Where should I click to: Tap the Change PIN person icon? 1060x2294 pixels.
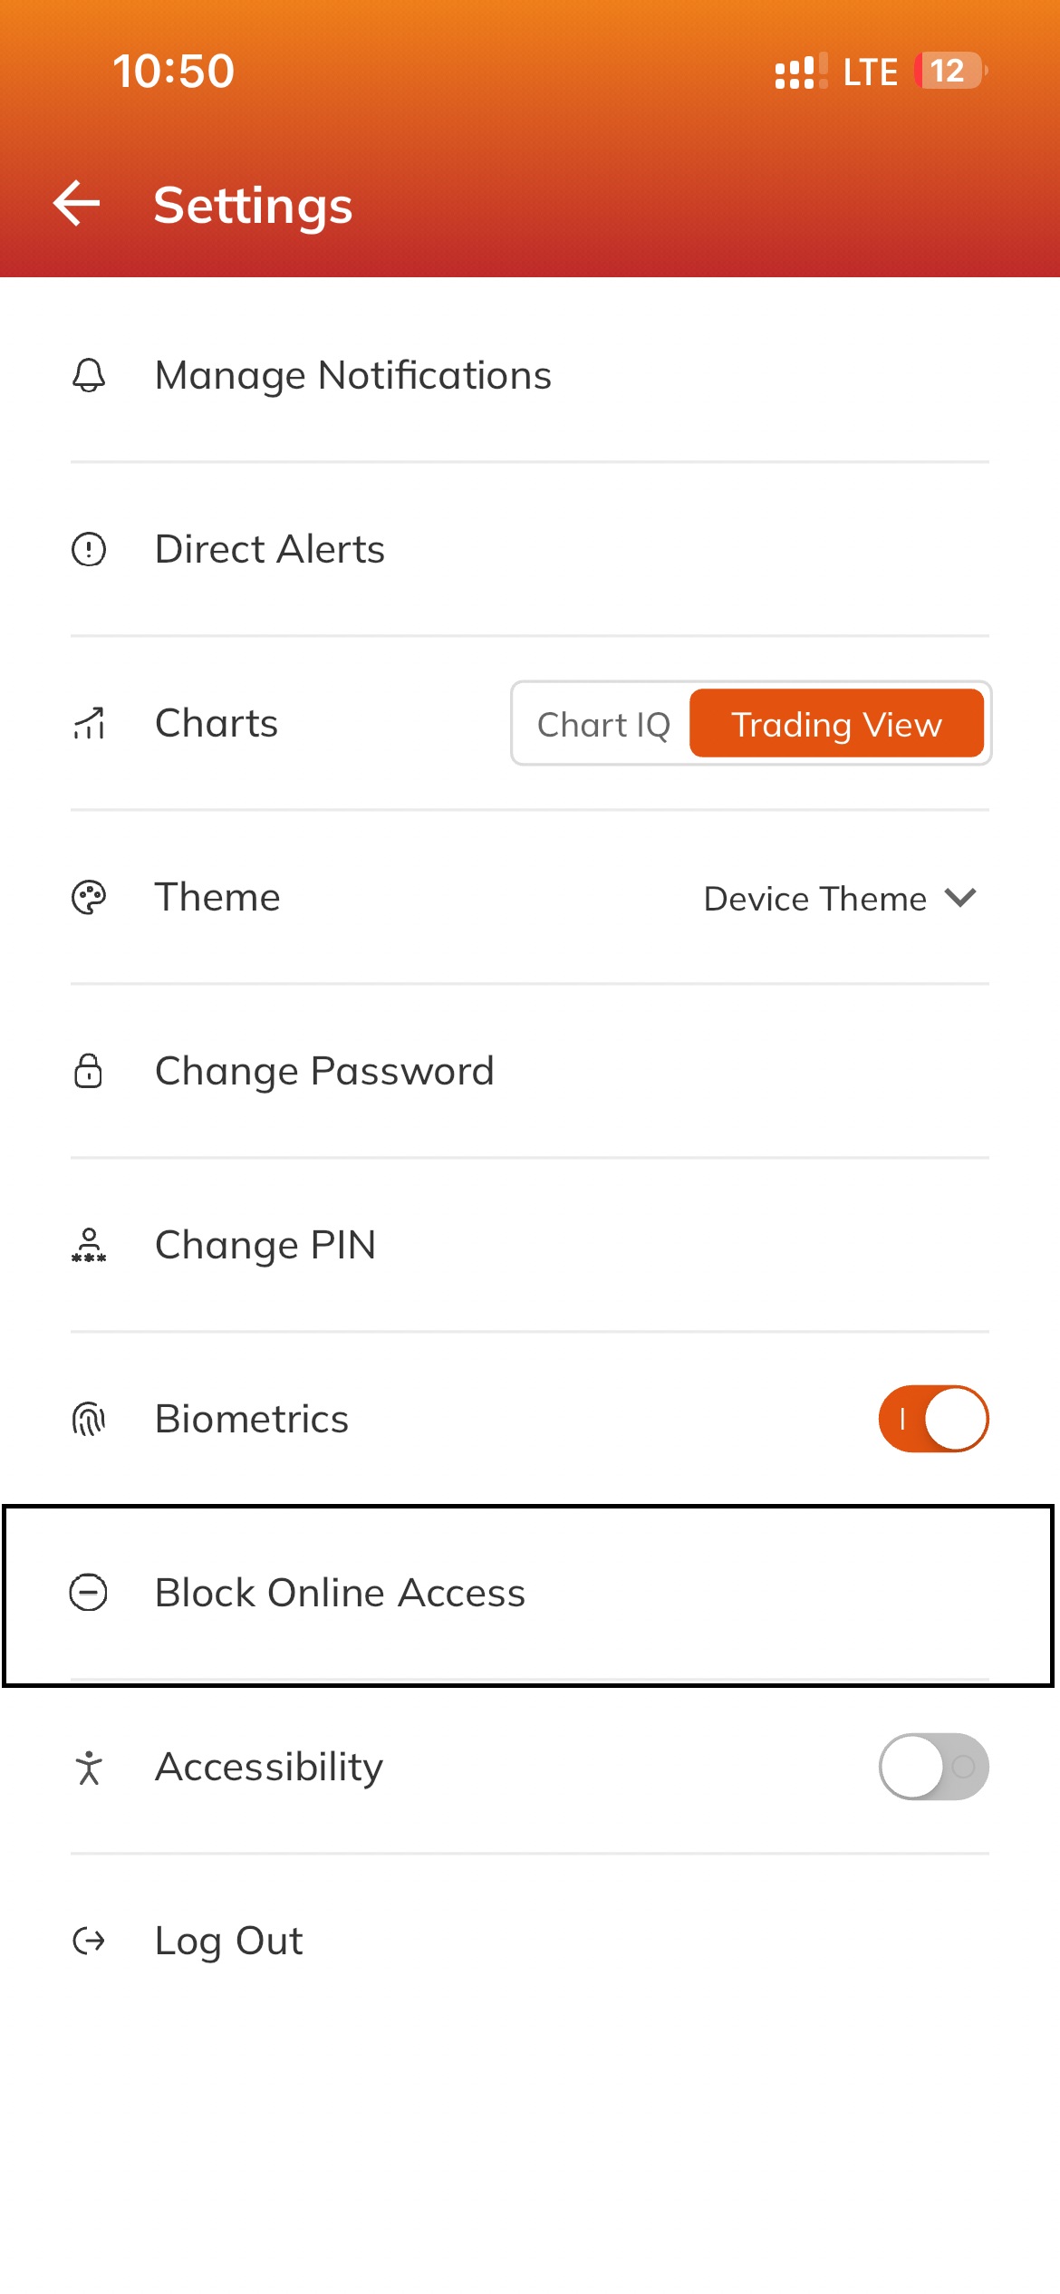click(89, 1245)
